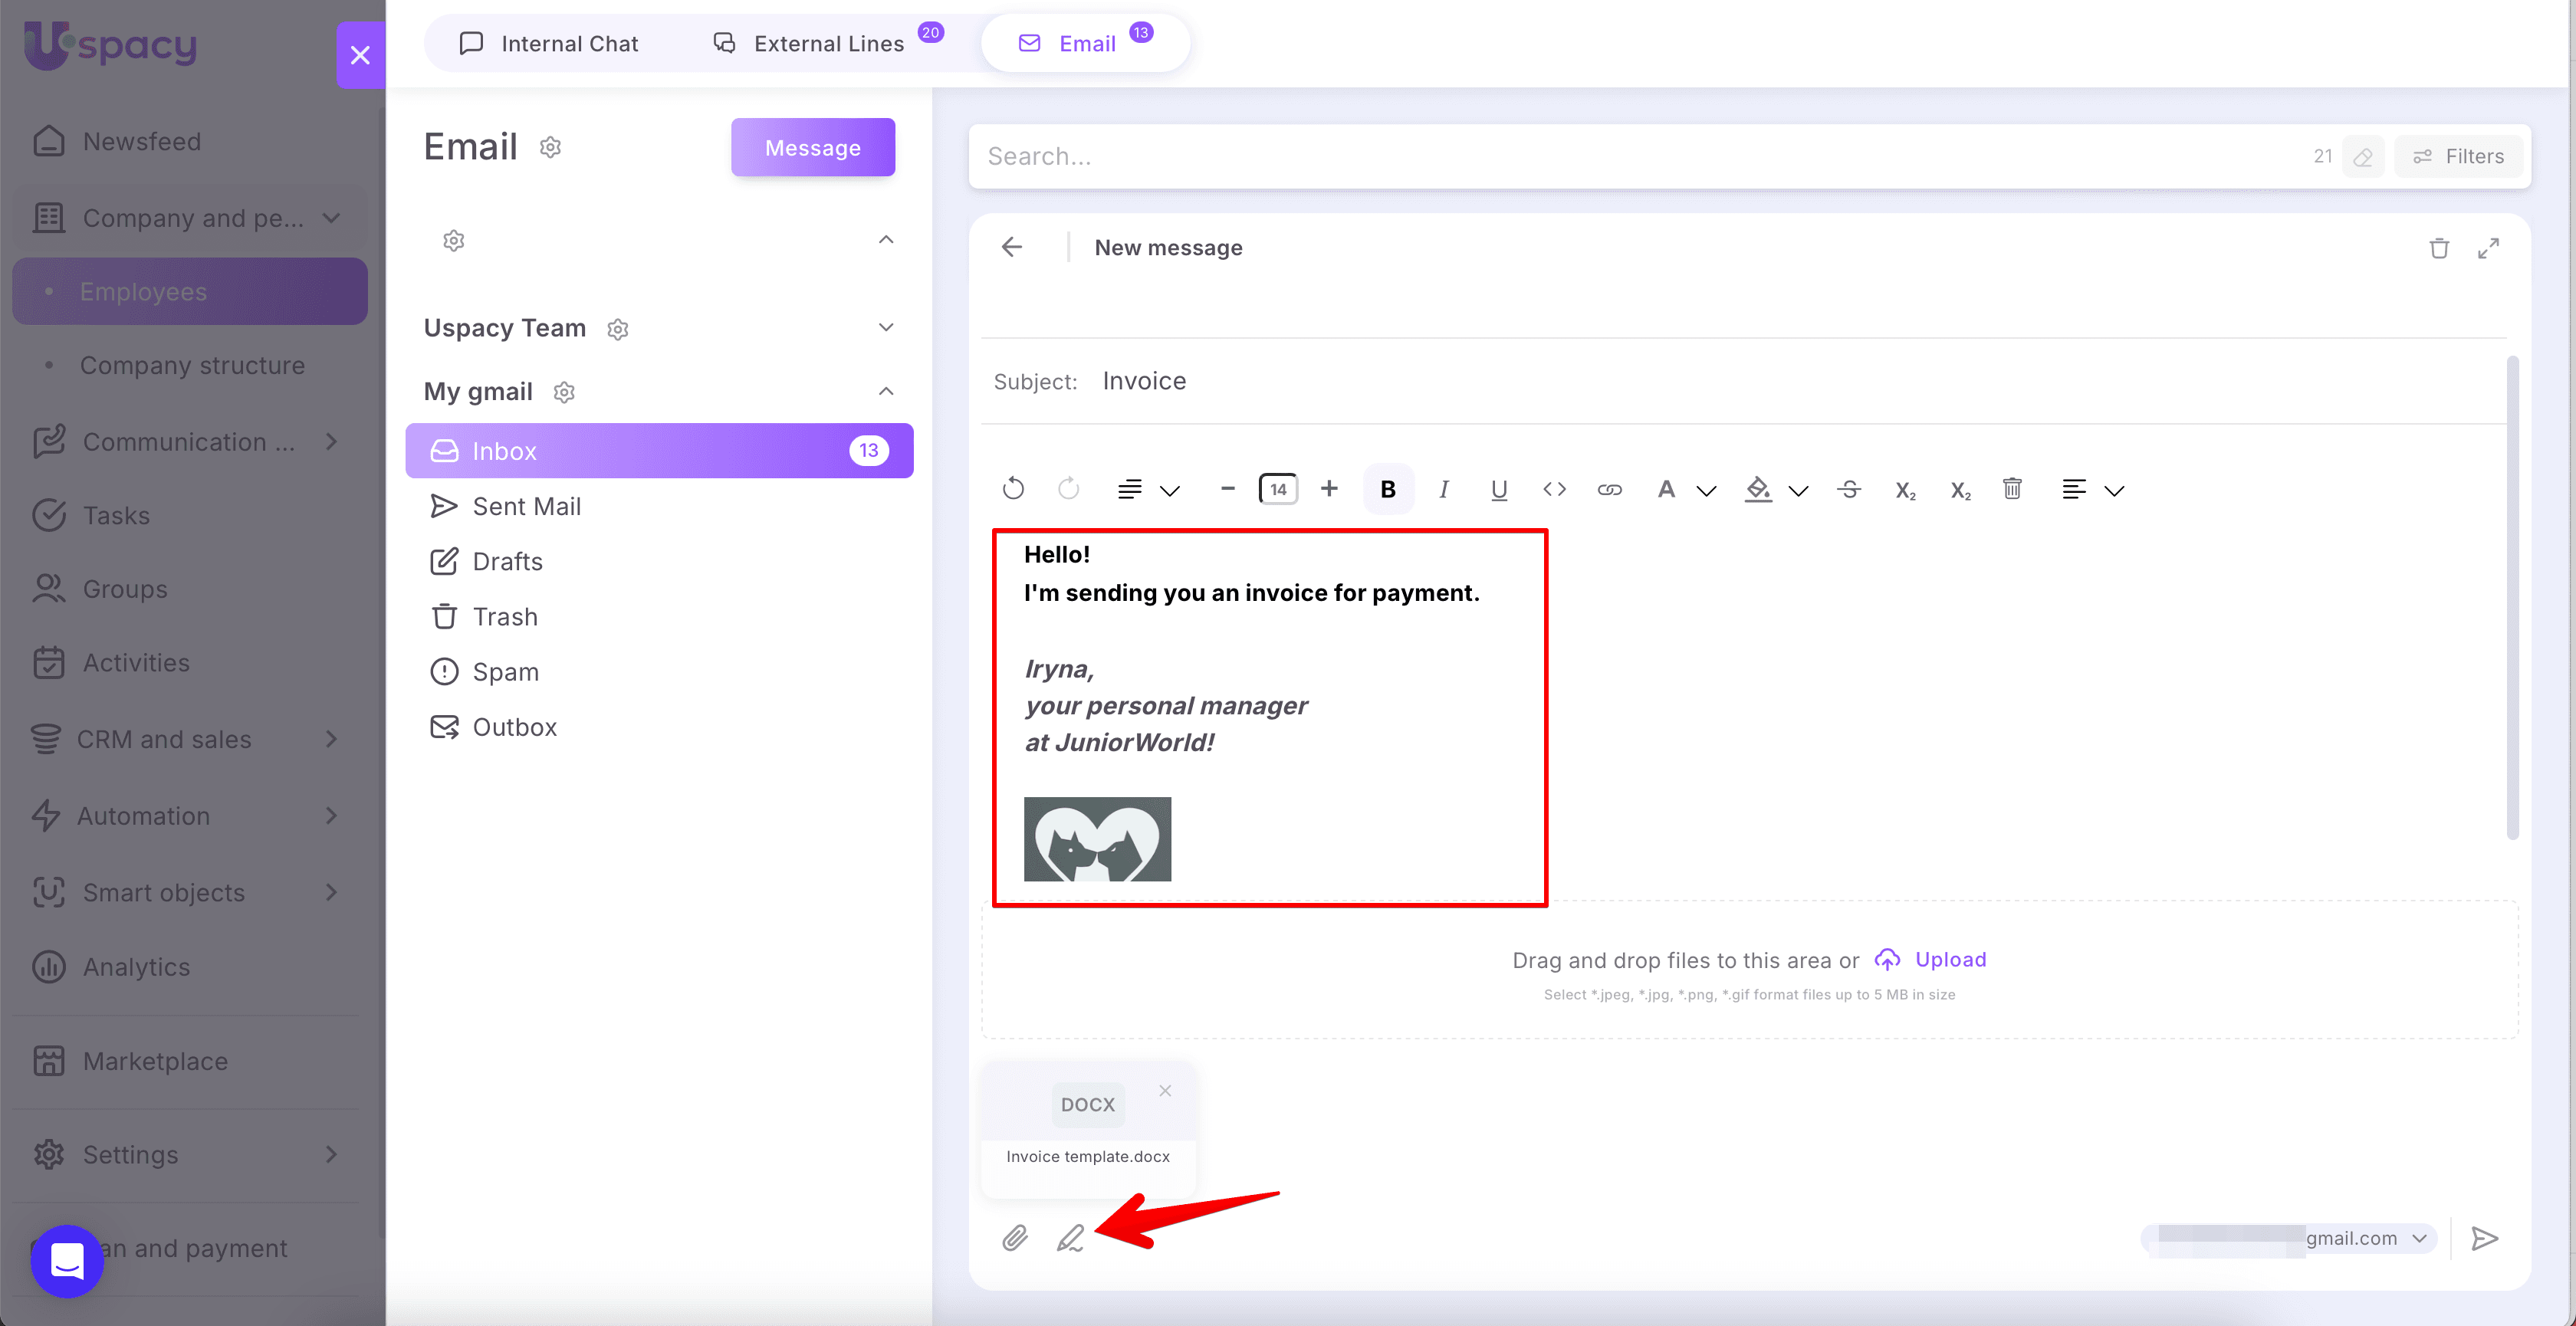The height and width of the screenshot is (1326, 2576).
Task: Click the Upload link
Action: [x=1949, y=959]
